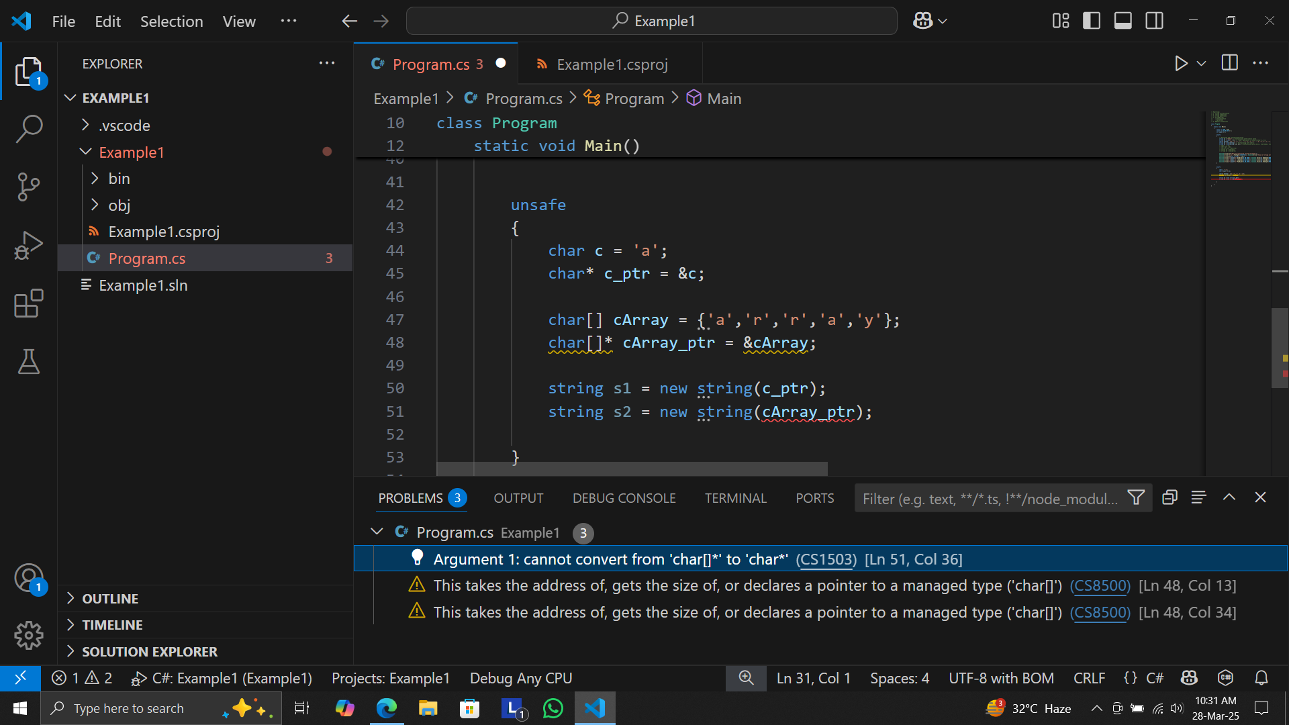This screenshot has width=1289, height=725.
Task: Open the overflow menu ellipsis in menu bar
Action: (x=289, y=21)
